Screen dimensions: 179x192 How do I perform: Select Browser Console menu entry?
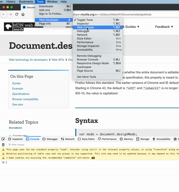tap(98, 60)
